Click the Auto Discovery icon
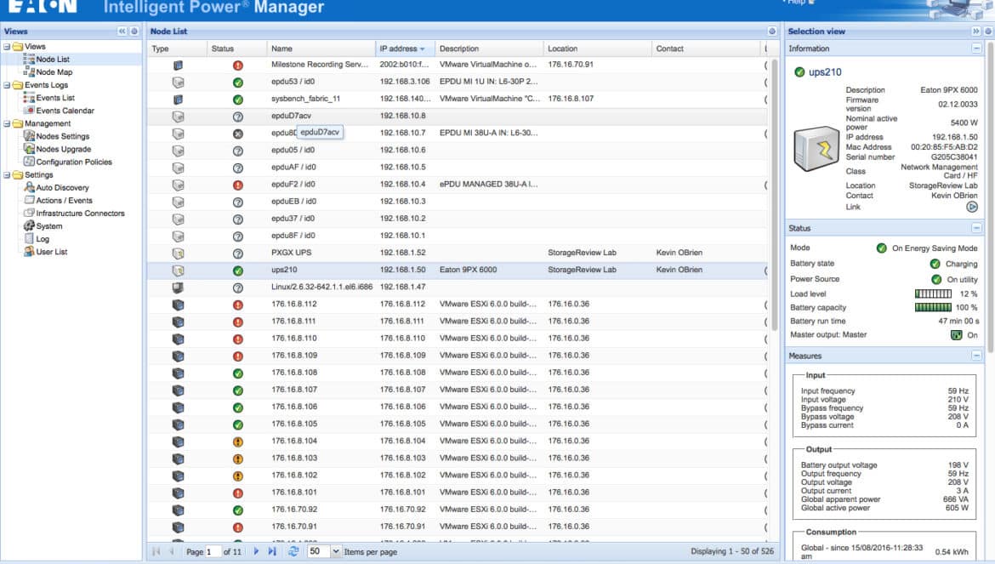The width and height of the screenshot is (995, 564). [x=29, y=187]
